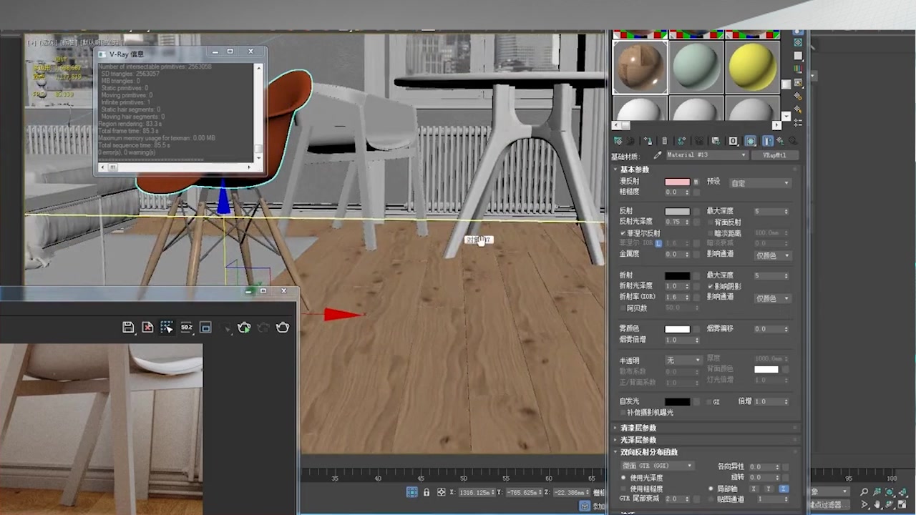Open the 预设 preset dropdown showing 自定
The width and height of the screenshot is (916, 515).
(x=759, y=182)
